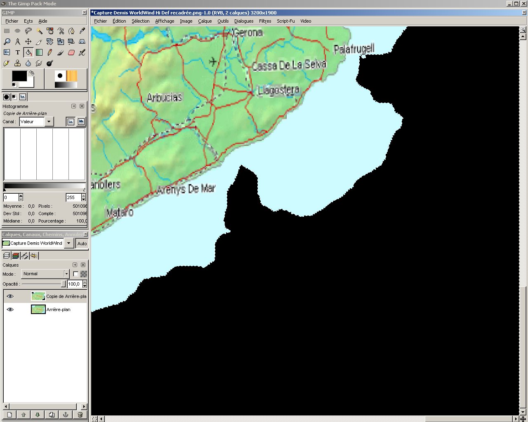Swap foreground and background colors
The image size is (528, 422).
(31, 73)
